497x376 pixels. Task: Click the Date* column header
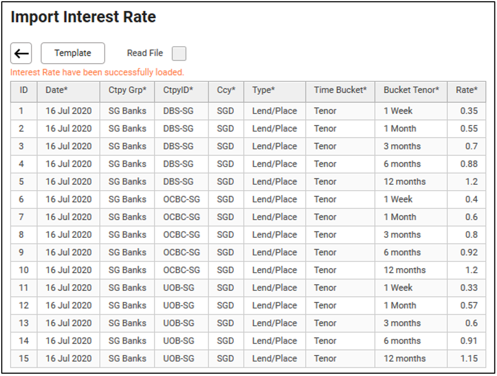click(x=57, y=91)
